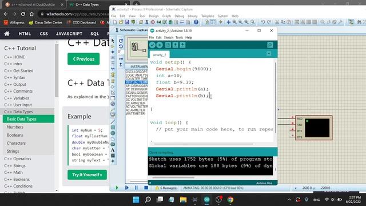
Task: Click the Try it Yourself button
Action: click(x=87, y=175)
